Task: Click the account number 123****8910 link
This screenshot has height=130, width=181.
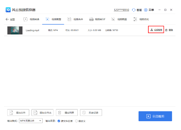Action: click(x=121, y=10)
